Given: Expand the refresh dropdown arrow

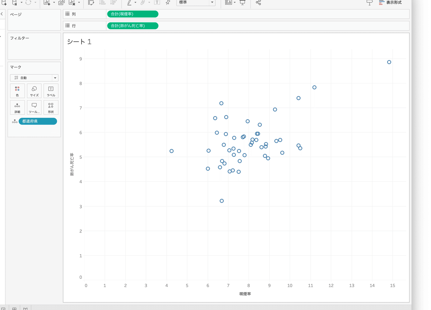Looking at the screenshot, I should (x=36, y=3).
